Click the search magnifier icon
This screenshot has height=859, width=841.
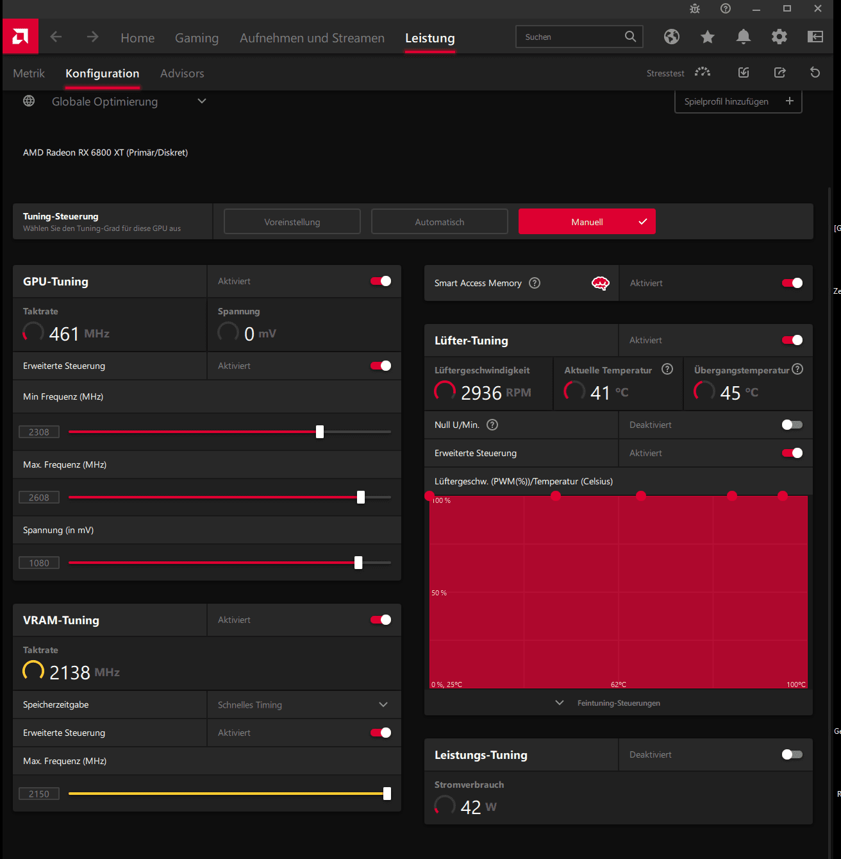pos(631,37)
